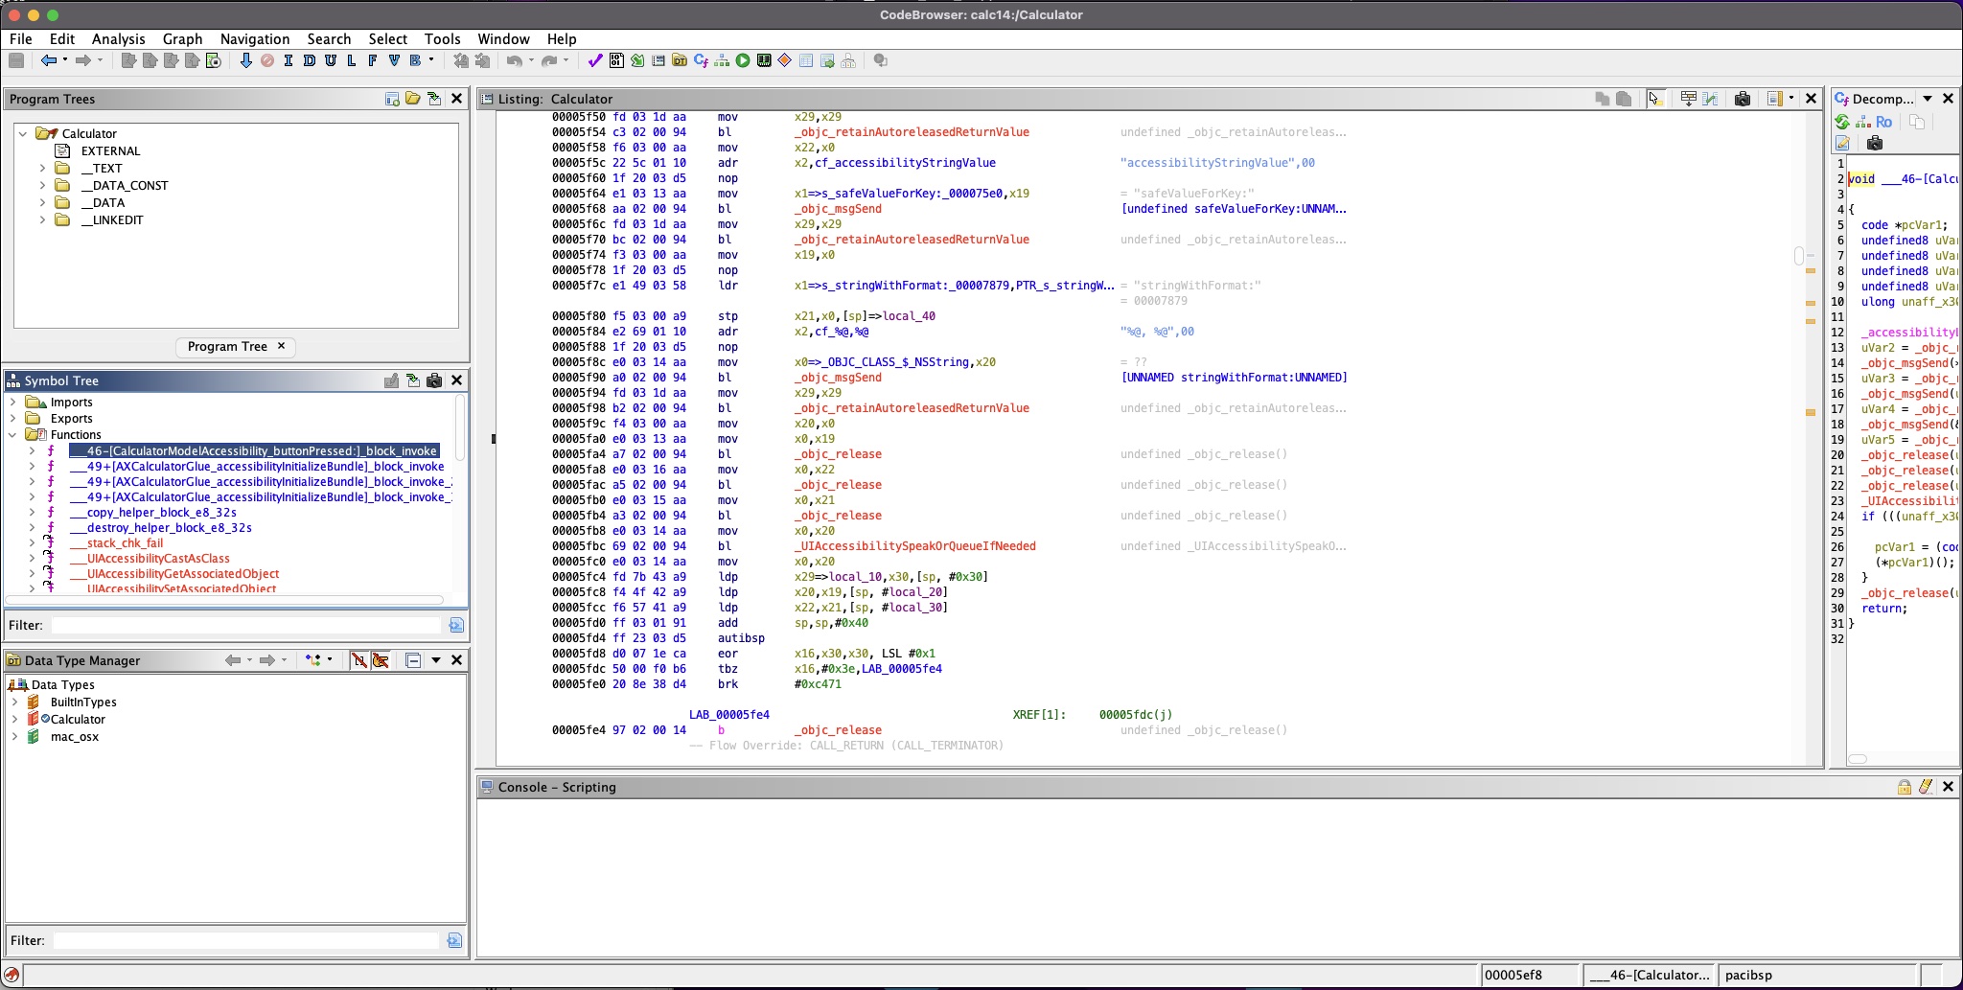Select ___copy_helper_block_e8_32s function
1963x990 pixels.
pyautogui.click(x=153, y=513)
